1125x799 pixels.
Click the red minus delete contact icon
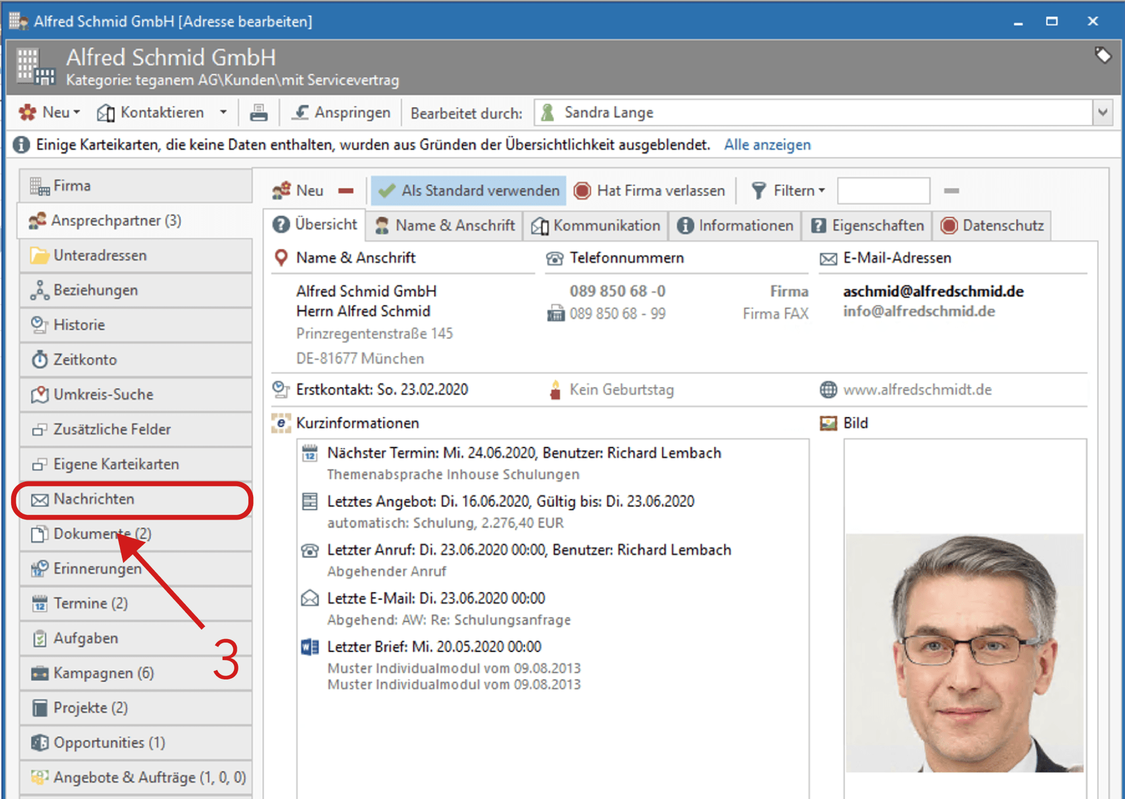pos(346,191)
